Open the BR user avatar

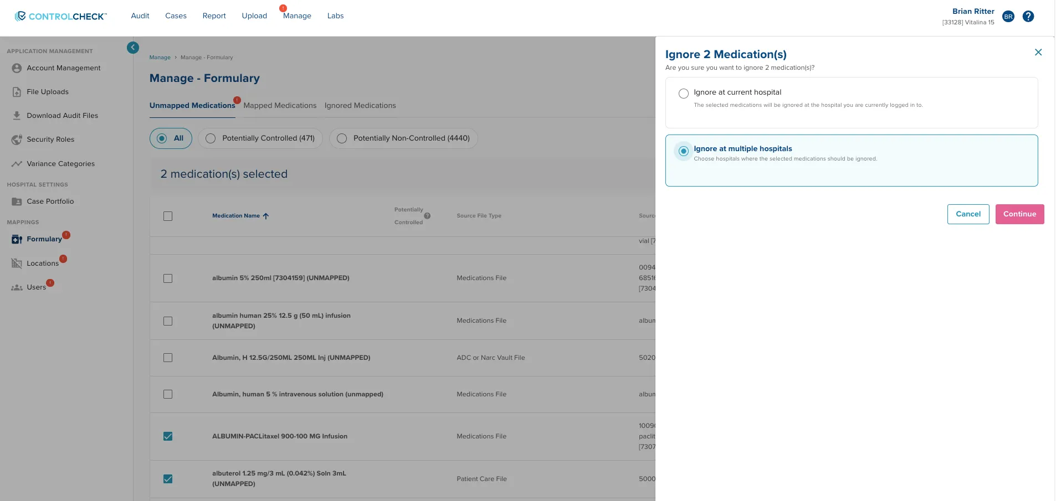(x=1008, y=17)
